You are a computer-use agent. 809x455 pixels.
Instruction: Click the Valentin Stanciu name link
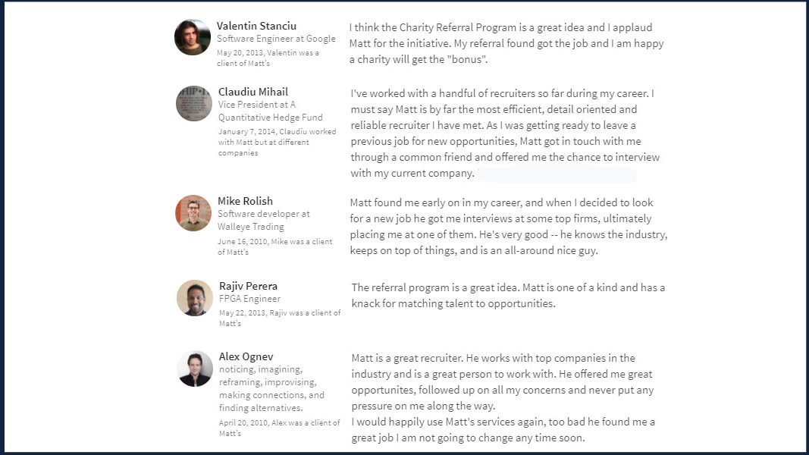[256, 26]
